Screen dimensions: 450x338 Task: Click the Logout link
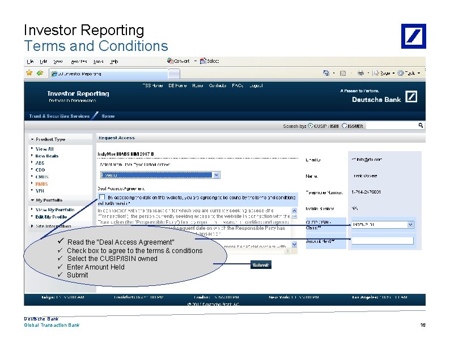(256, 85)
